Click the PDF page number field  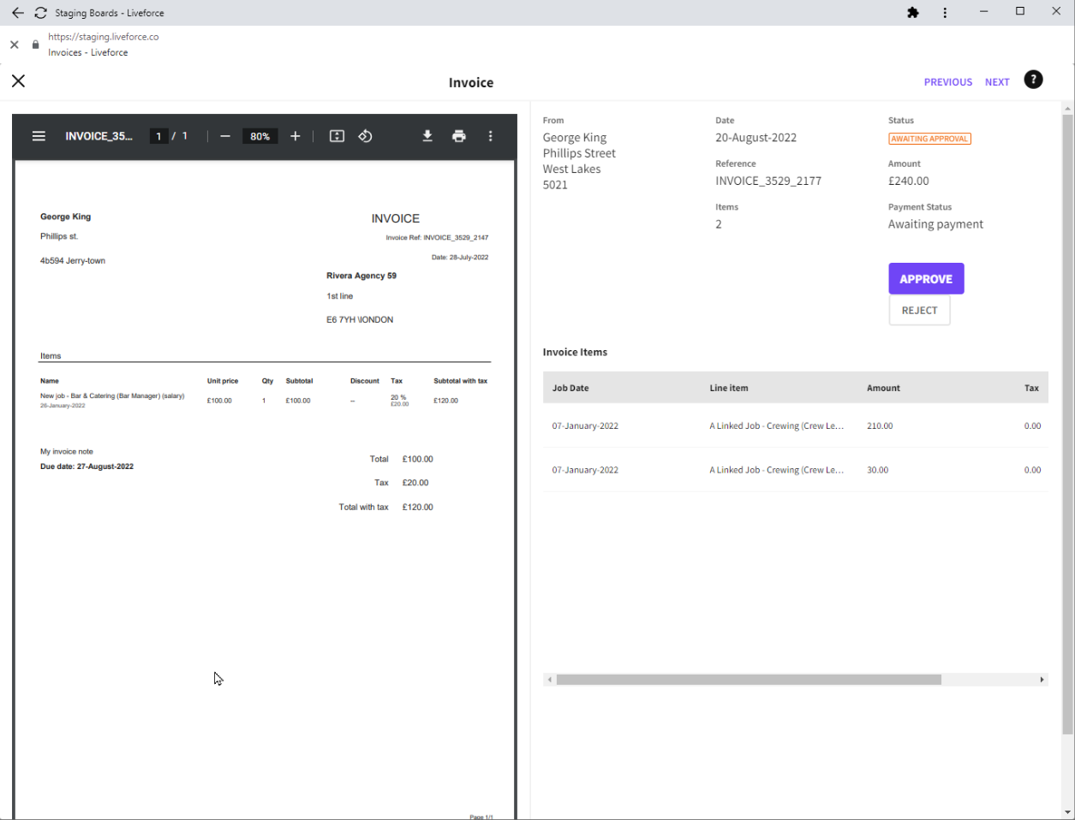click(158, 135)
